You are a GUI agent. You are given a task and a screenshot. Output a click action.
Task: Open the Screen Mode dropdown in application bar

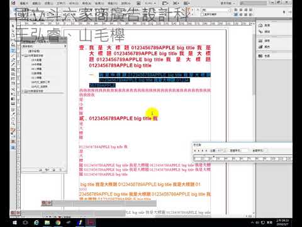coord(176,3)
